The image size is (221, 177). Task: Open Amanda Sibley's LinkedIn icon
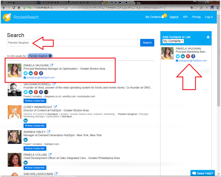(x=25, y=140)
